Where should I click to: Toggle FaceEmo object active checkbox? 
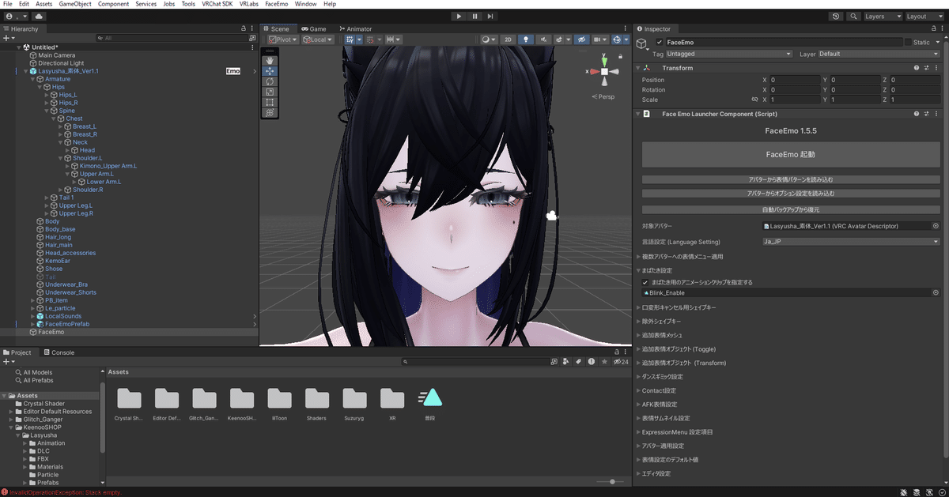pos(660,42)
